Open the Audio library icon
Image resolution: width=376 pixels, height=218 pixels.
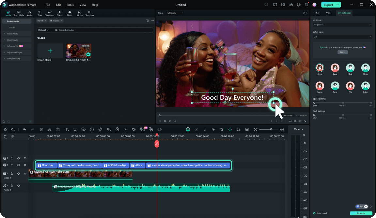pos(29,13)
